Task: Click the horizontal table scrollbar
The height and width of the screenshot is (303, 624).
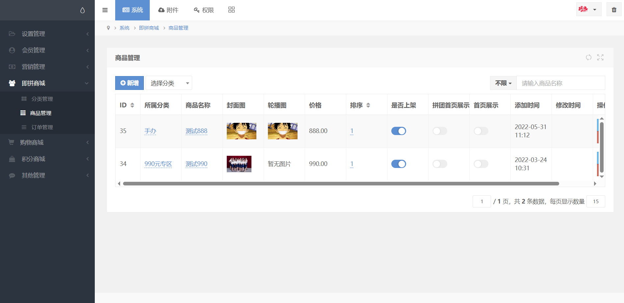Action: [x=341, y=184]
